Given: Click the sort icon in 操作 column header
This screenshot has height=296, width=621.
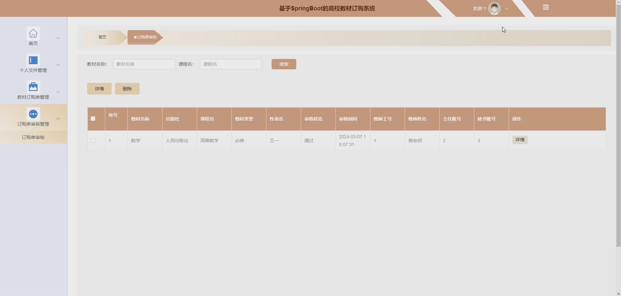Looking at the screenshot, I should click(526, 119).
